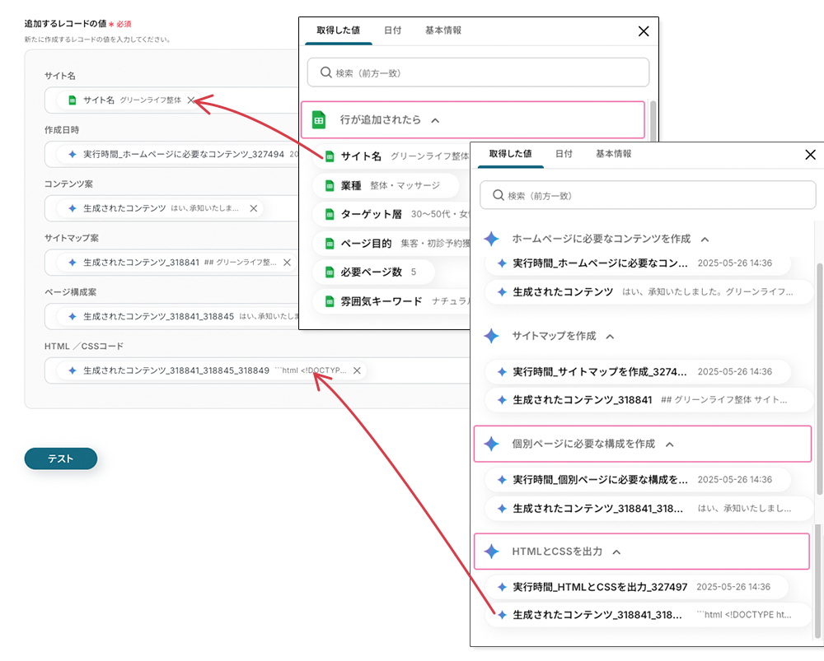Click sheet icon next to ターゲット層

click(x=330, y=214)
